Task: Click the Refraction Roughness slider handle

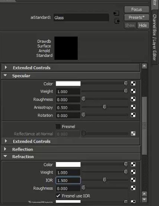Action: (83, 188)
